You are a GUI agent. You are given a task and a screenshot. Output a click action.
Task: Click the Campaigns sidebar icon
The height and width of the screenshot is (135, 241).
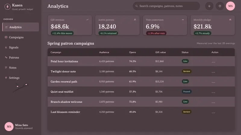6,37
